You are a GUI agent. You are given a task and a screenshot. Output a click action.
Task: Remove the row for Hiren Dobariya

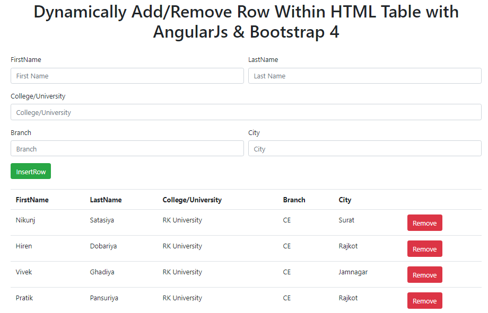424,248
